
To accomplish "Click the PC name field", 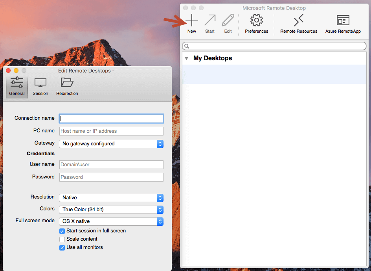I will tap(111, 131).
